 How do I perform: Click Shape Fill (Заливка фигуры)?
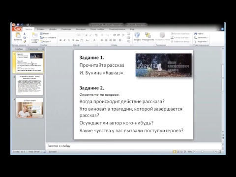pos(181,34)
